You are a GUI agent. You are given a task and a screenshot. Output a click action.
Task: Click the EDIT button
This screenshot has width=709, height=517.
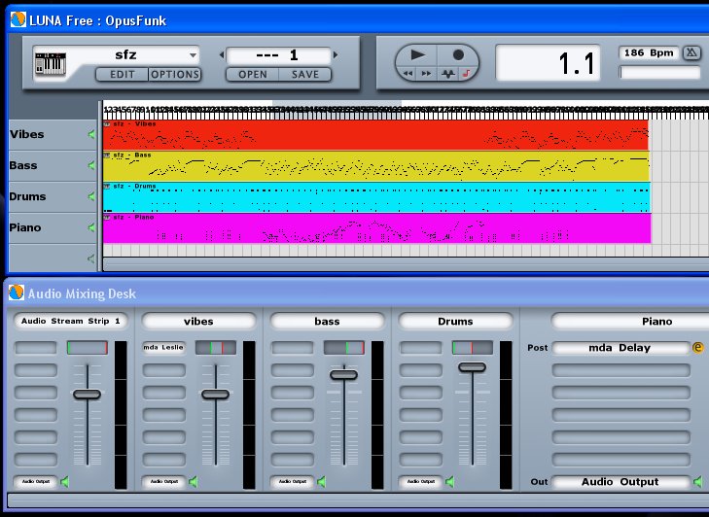[x=123, y=75]
